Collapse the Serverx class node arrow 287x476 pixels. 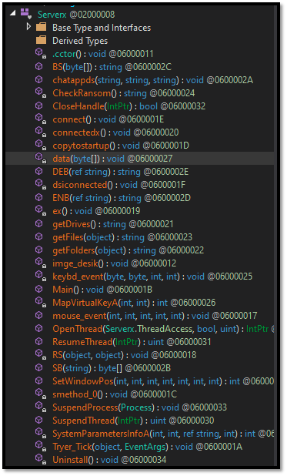(12, 13)
